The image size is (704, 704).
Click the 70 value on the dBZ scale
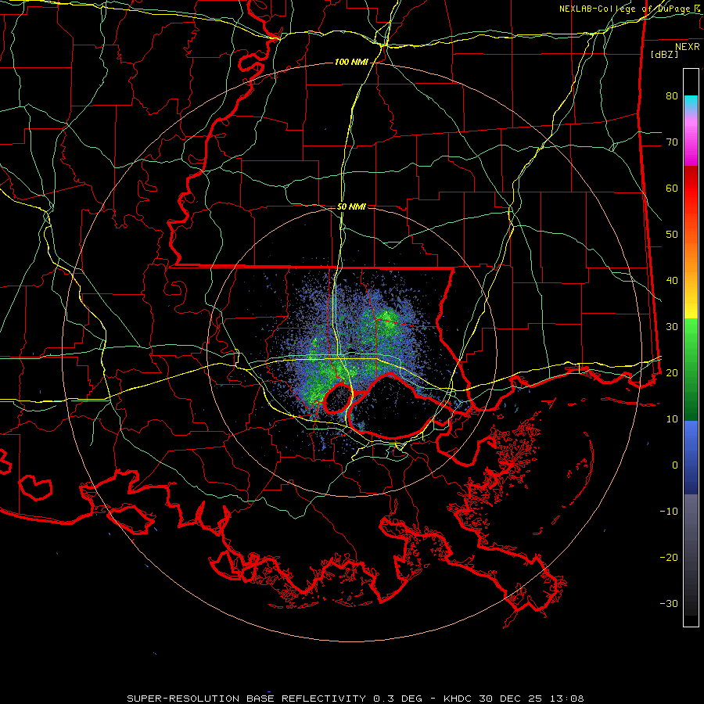pyautogui.click(x=672, y=142)
